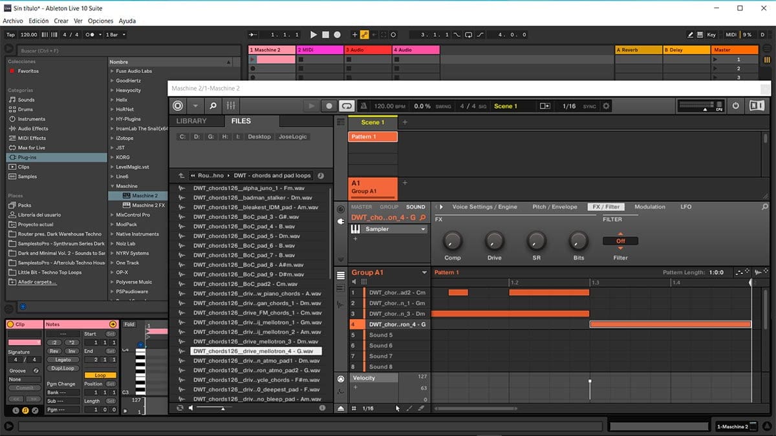Select Pattern 1 clip slot
Image resolution: width=776 pixels, height=436 pixels.
point(373,137)
